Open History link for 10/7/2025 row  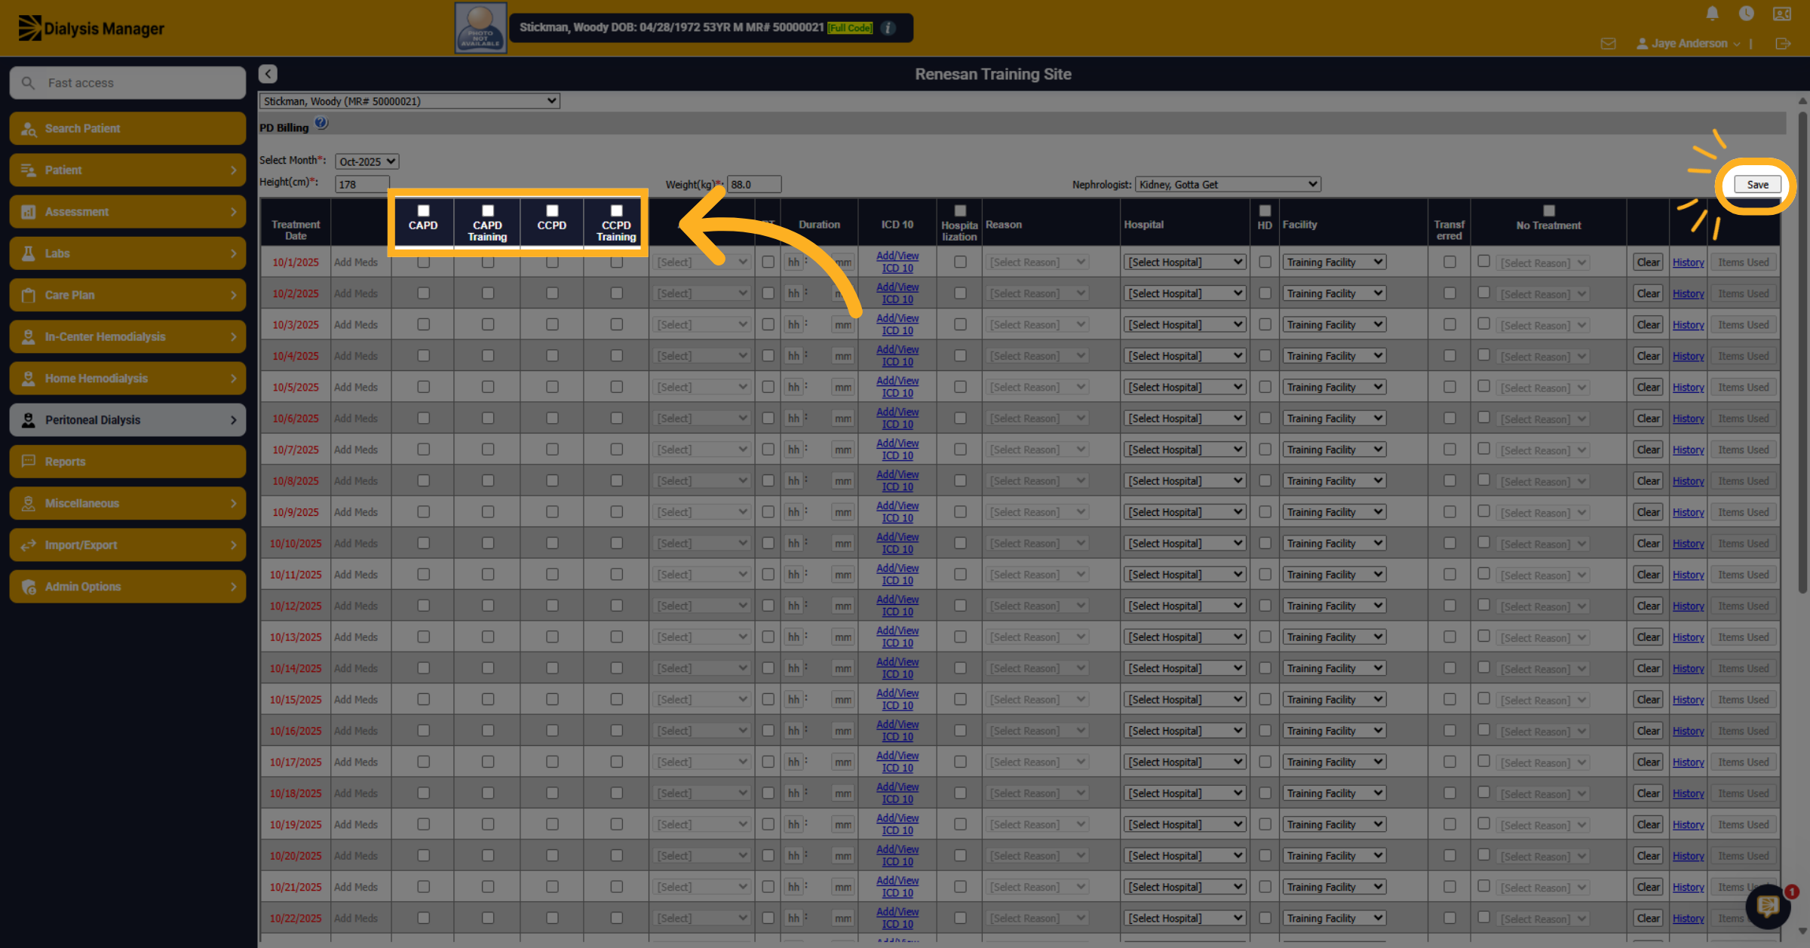(1688, 449)
